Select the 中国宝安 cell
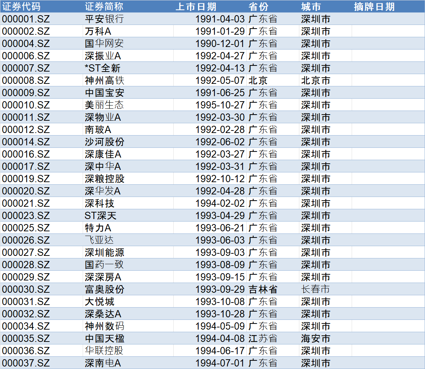The image size is (425, 369). (x=128, y=93)
